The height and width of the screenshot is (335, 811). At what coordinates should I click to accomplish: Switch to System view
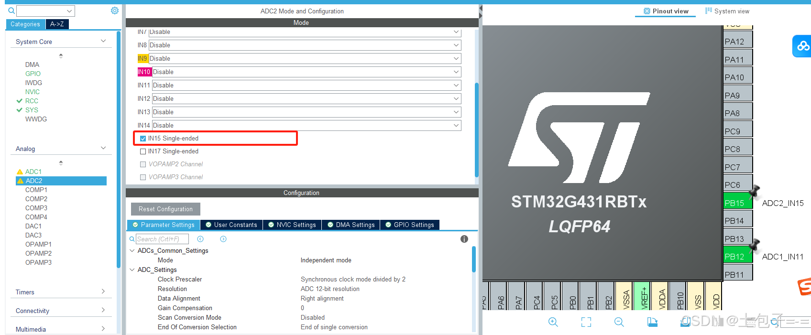[x=727, y=11]
